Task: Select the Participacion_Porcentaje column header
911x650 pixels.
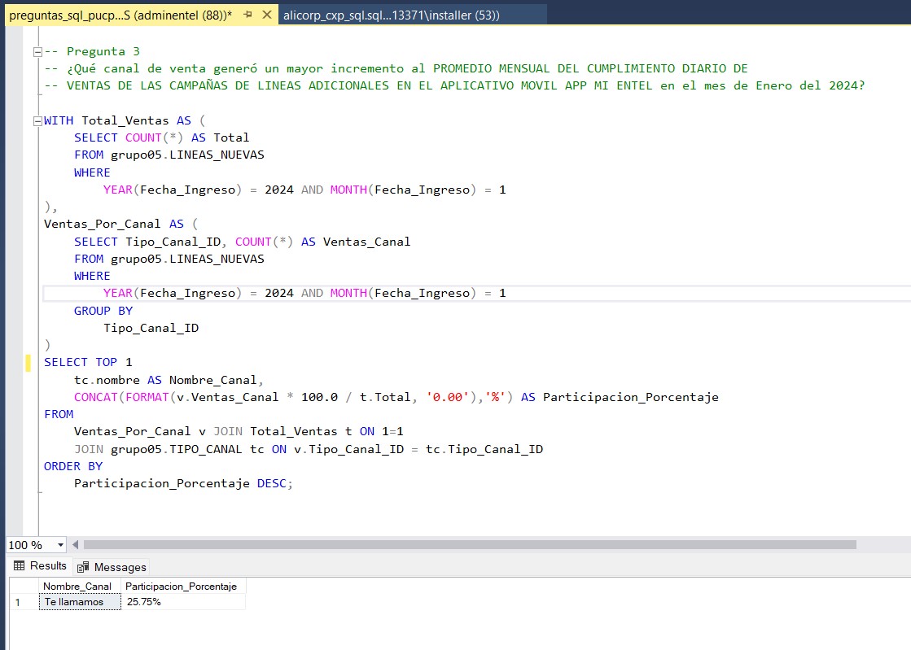Action: tap(182, 587)
